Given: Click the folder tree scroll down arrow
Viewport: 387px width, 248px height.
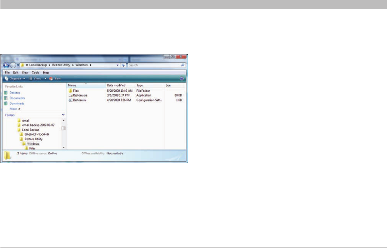Looking at the screenshot, I should click(x=64, y=148).
